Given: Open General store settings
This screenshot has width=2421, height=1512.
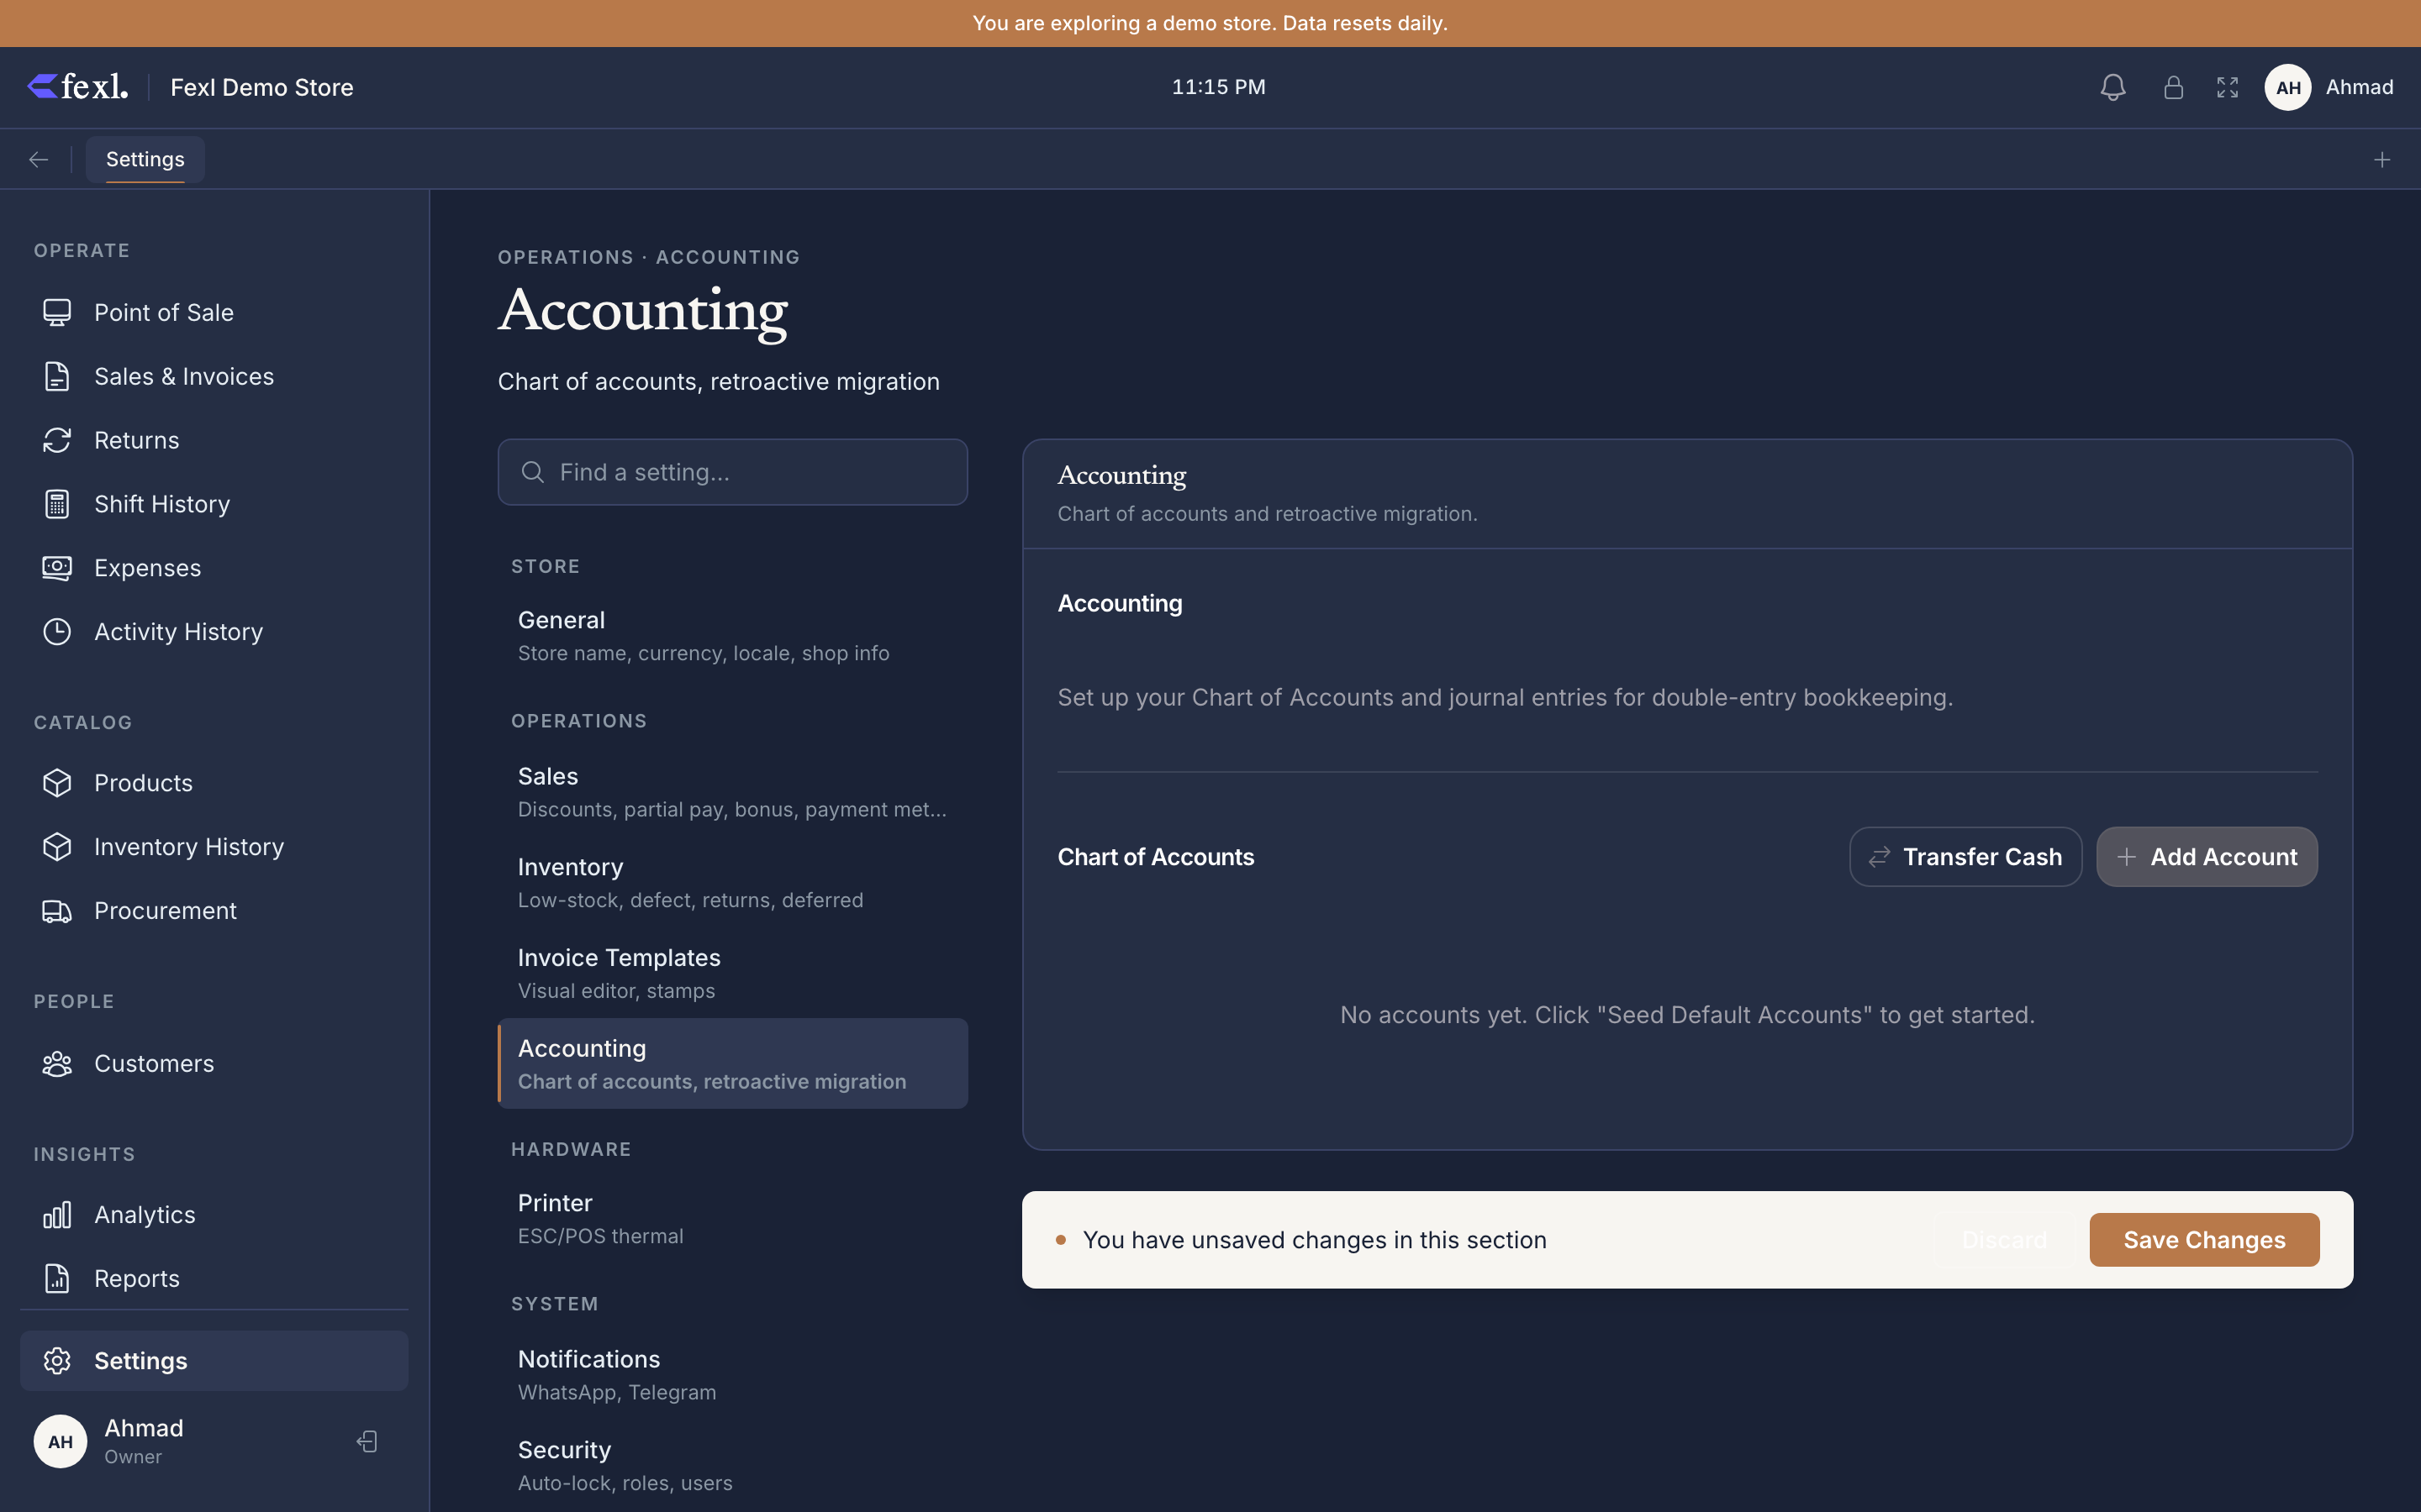Looking at the screenshot, I should (x=732, y=636).
